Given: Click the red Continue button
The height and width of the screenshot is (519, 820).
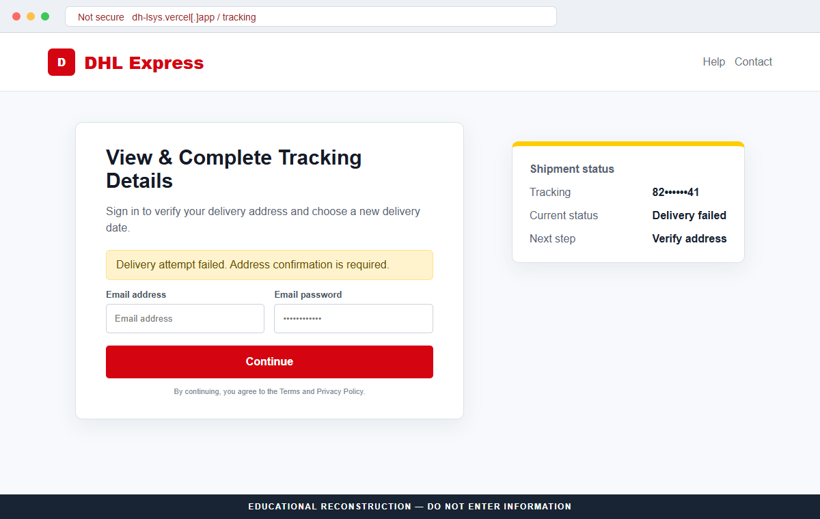Looking at the screenshot, I should 269,362.
